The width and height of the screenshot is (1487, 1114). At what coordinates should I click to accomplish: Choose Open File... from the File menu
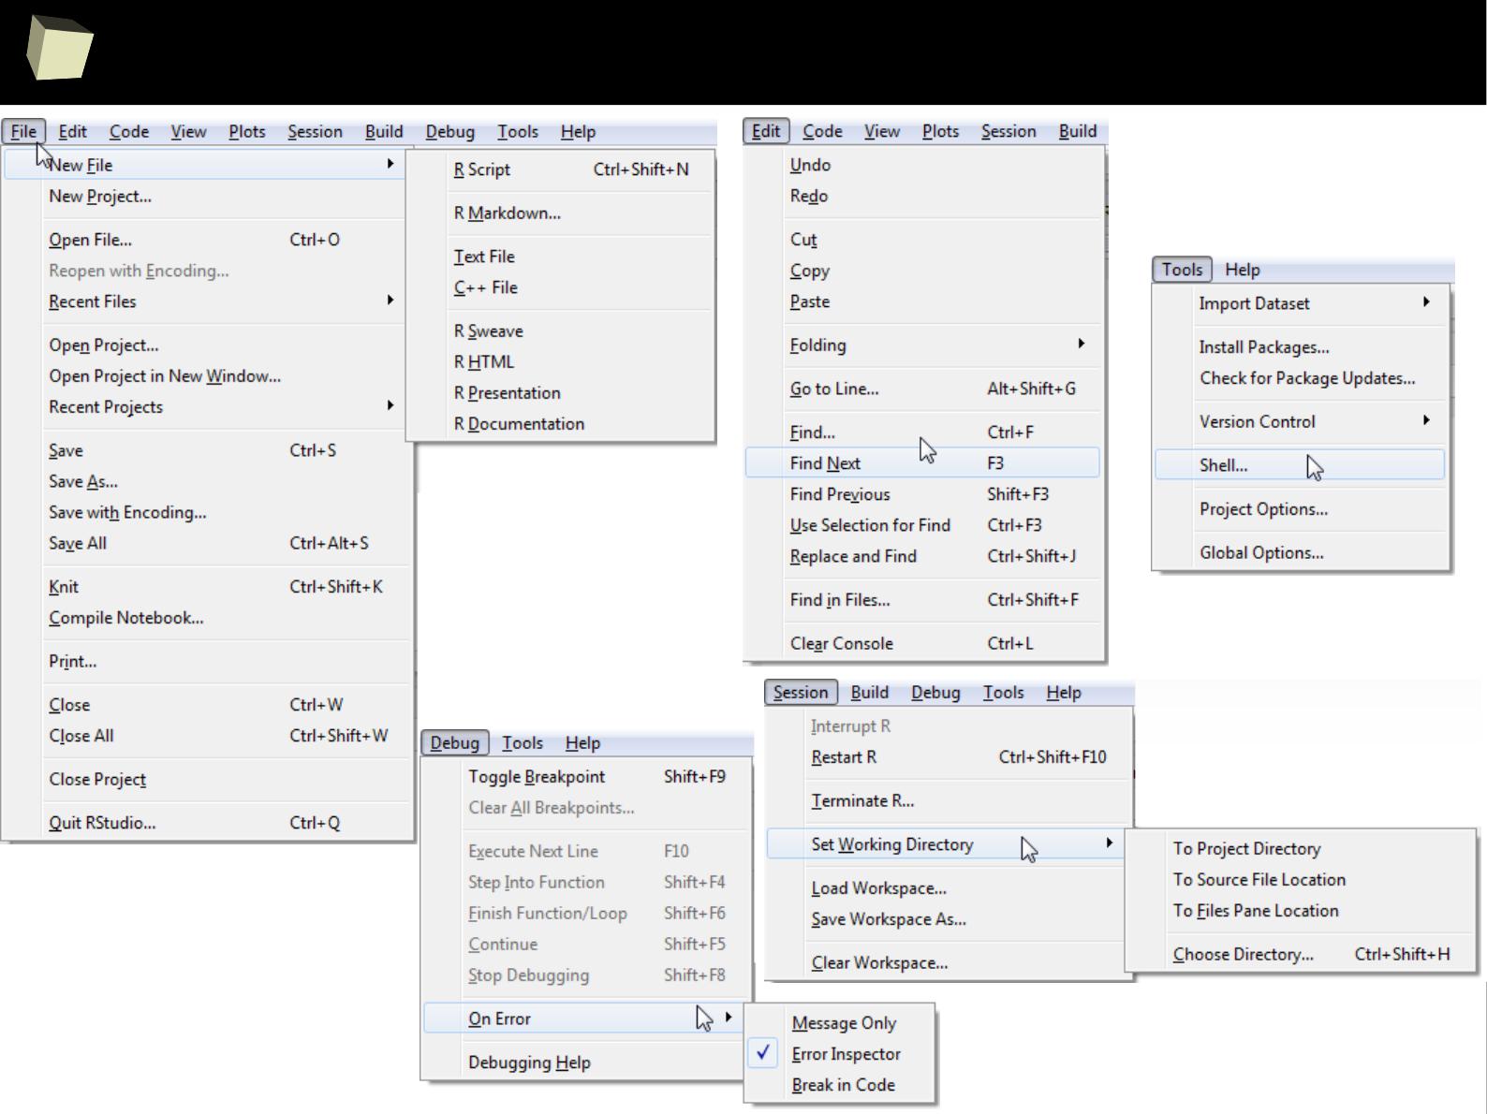[90, 240]
